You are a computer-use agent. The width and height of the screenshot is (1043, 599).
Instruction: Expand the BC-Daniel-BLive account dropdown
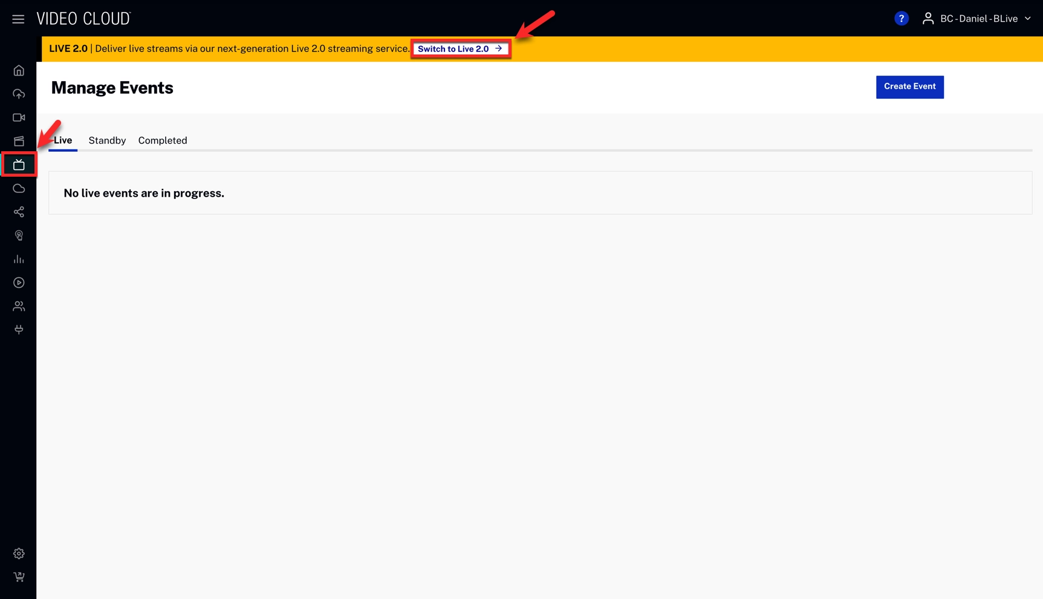[976, 19]
